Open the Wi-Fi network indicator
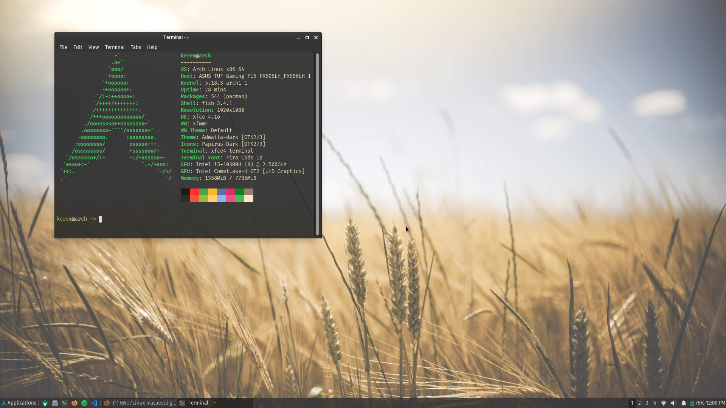This screenshot has width=726, height=408. pos(664,403)
